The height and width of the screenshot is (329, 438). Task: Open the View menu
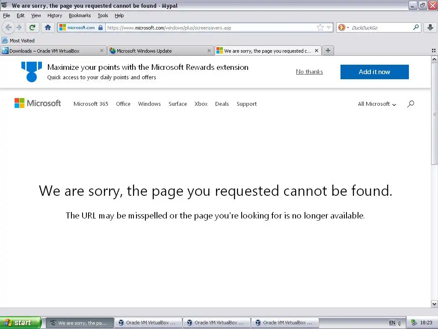pyautogui.click(x=36, y=15)
